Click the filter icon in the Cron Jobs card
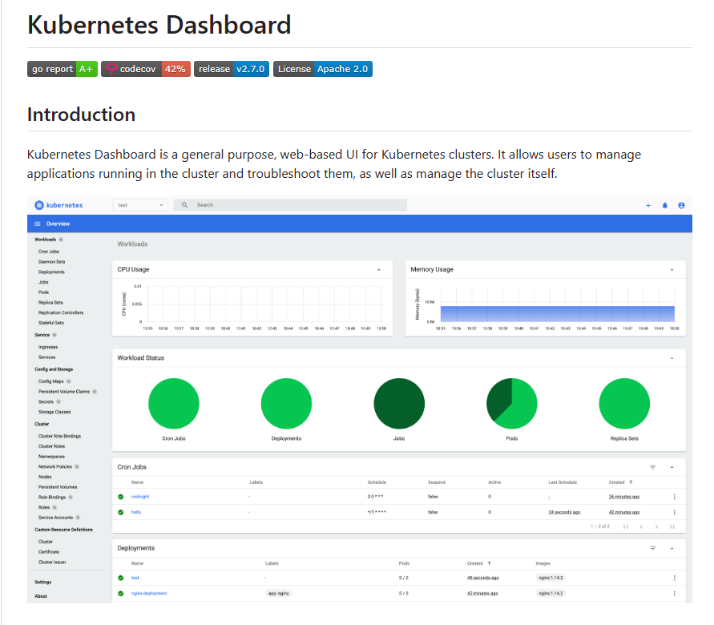Viewport: 714px width, 625px height. [x=652, y=466]
